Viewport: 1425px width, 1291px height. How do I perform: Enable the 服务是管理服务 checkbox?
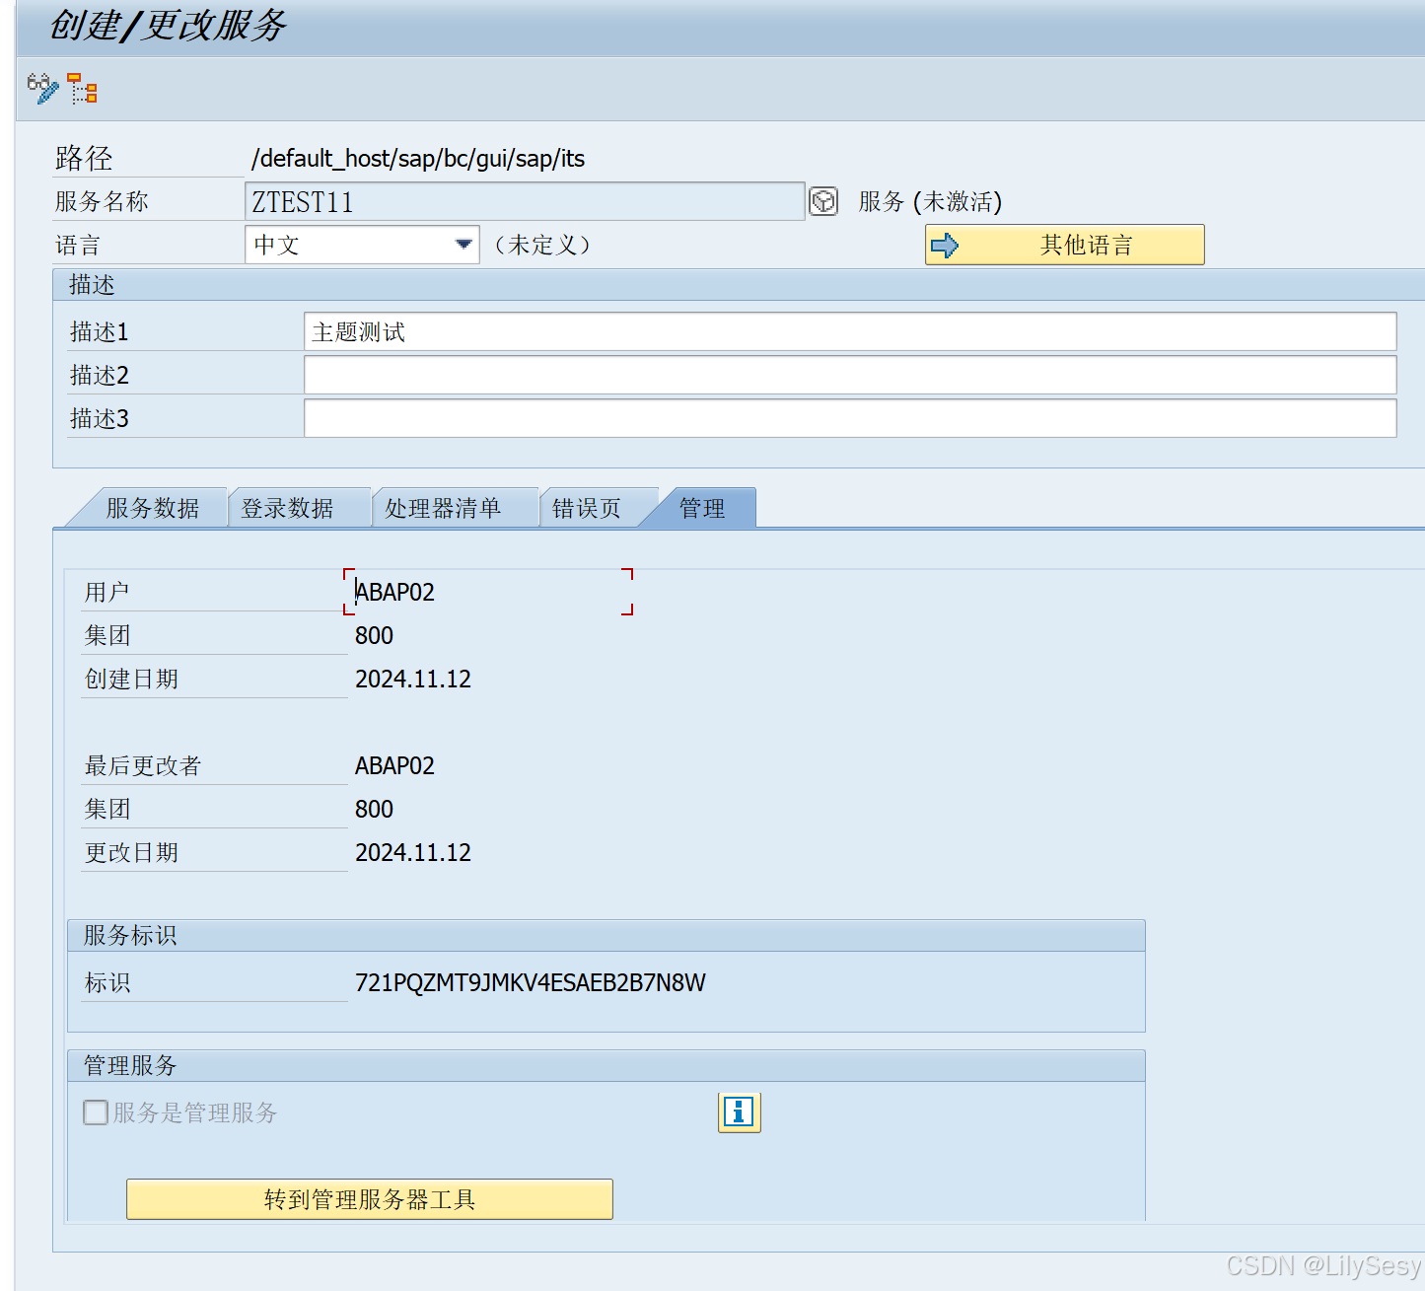click(95, 1112)
